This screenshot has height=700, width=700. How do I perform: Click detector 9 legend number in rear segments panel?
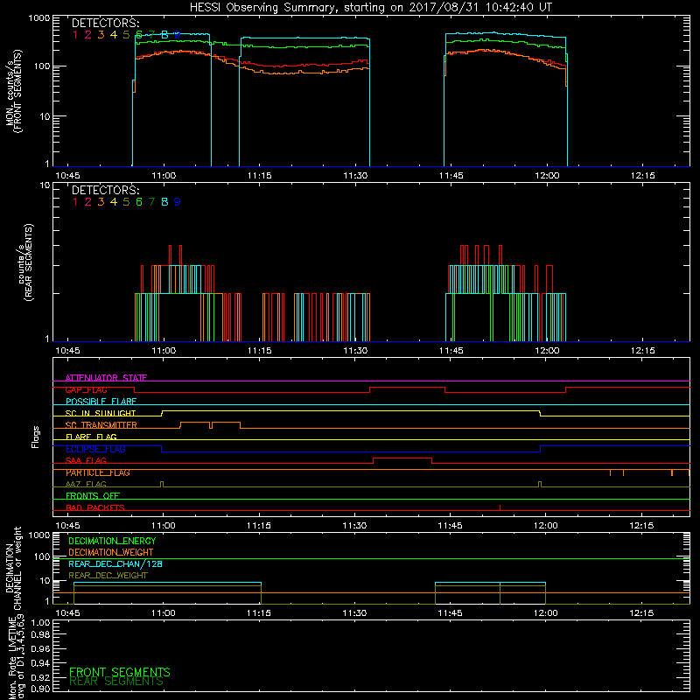(178, 202)
